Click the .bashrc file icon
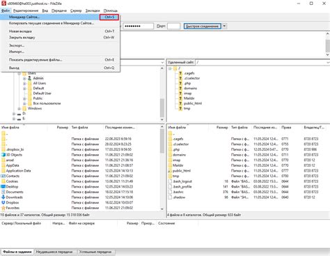Viewport: 330px width, 256px height. click(170, 192)
